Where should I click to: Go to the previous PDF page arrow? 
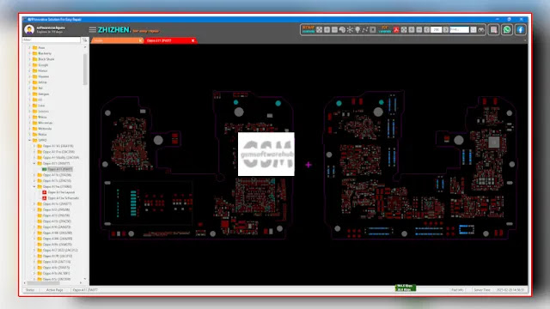(x=427, y=30)
